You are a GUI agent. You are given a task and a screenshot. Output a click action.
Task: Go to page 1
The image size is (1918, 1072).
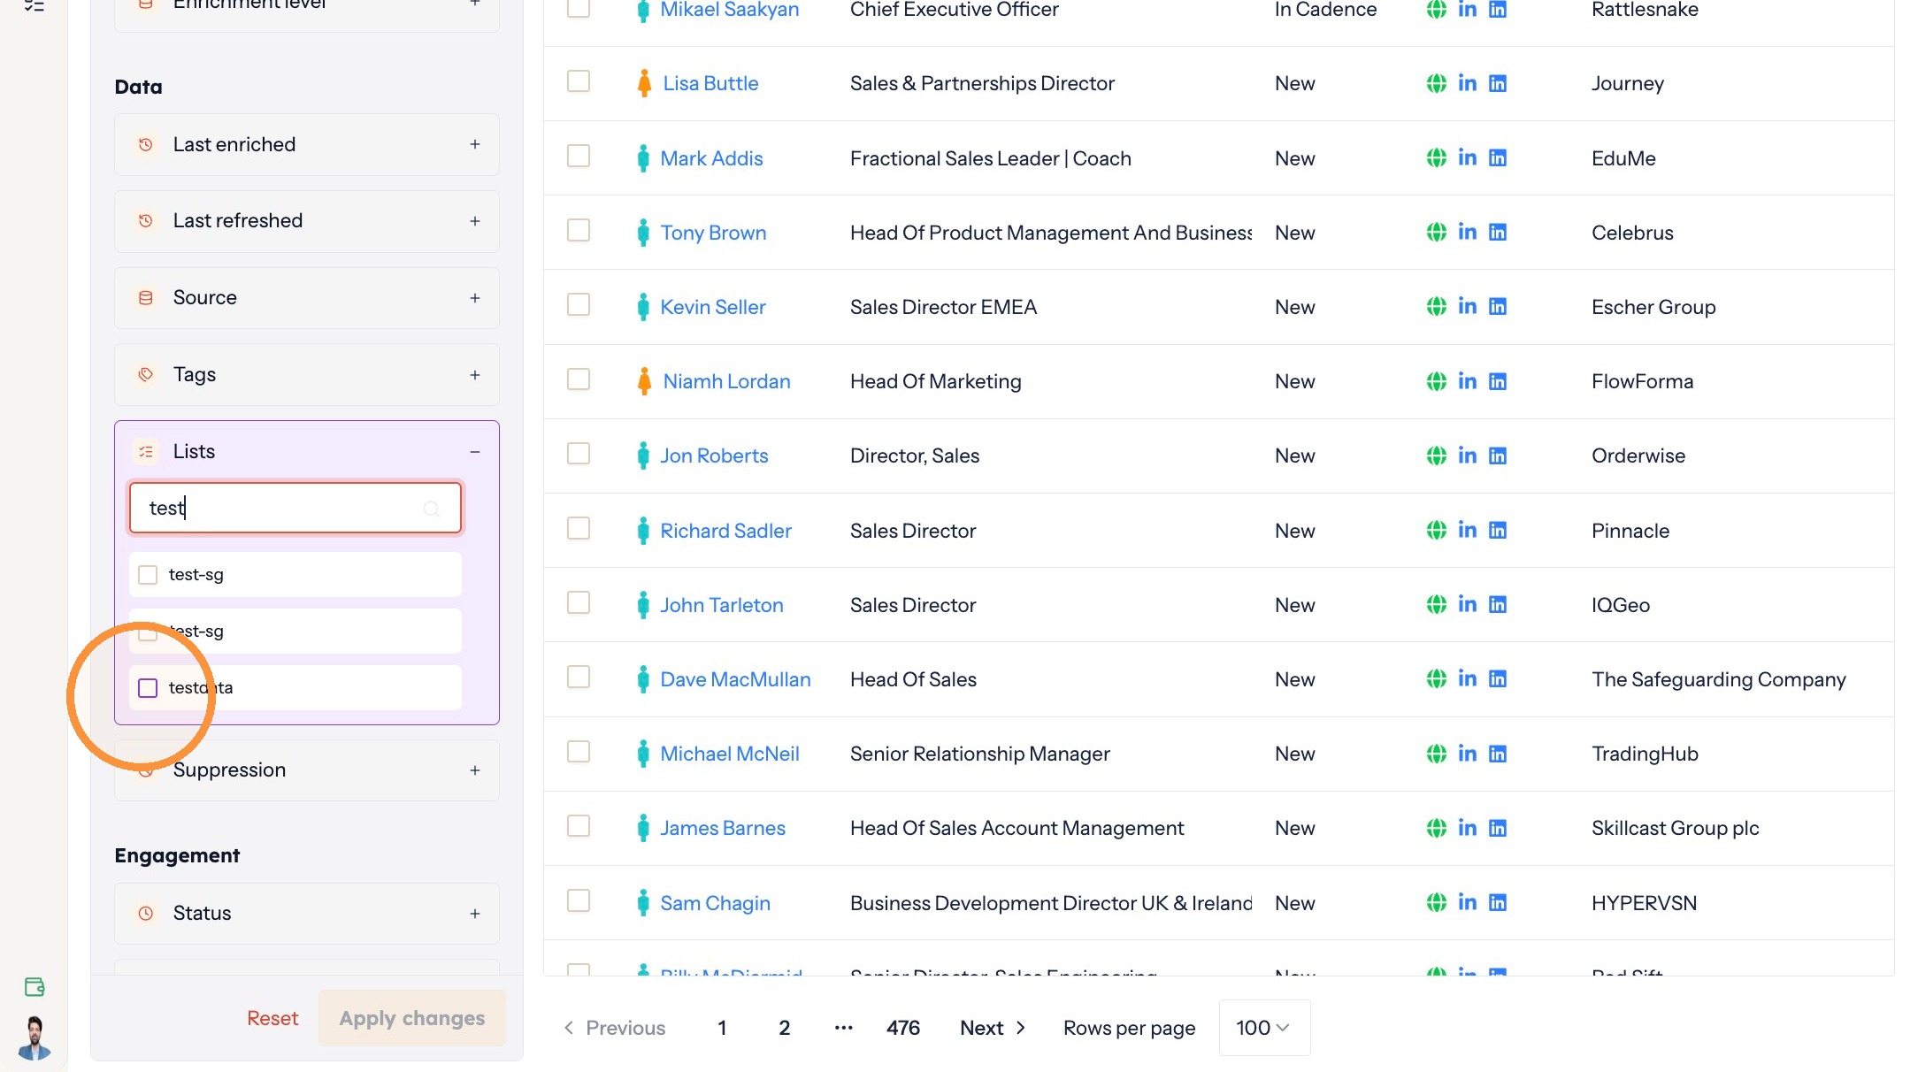(x=722, y=1028)
